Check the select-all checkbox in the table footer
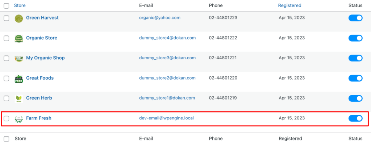Viewport: 371px width, 144px height. [x=7, y=139]
